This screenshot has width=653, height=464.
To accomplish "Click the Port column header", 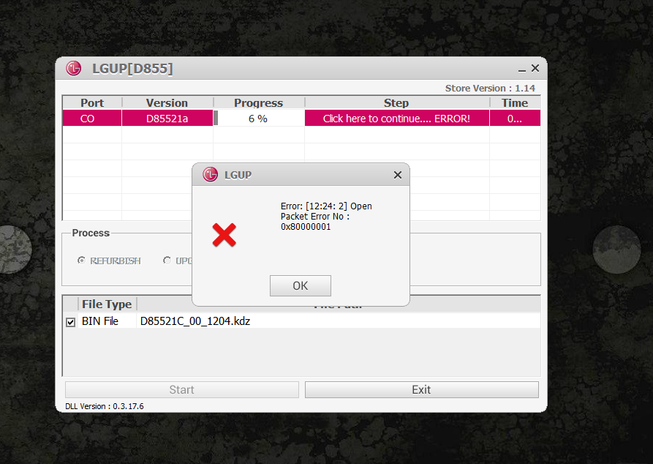I will coord(92,103).
